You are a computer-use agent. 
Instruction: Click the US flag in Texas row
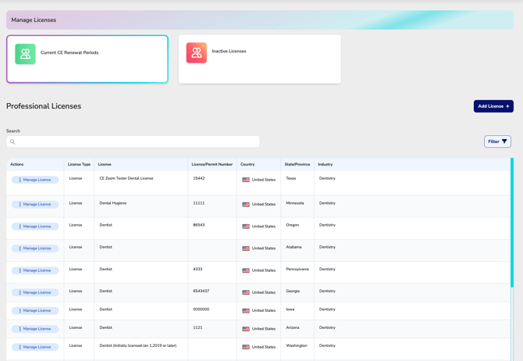(x=246, y=180)
